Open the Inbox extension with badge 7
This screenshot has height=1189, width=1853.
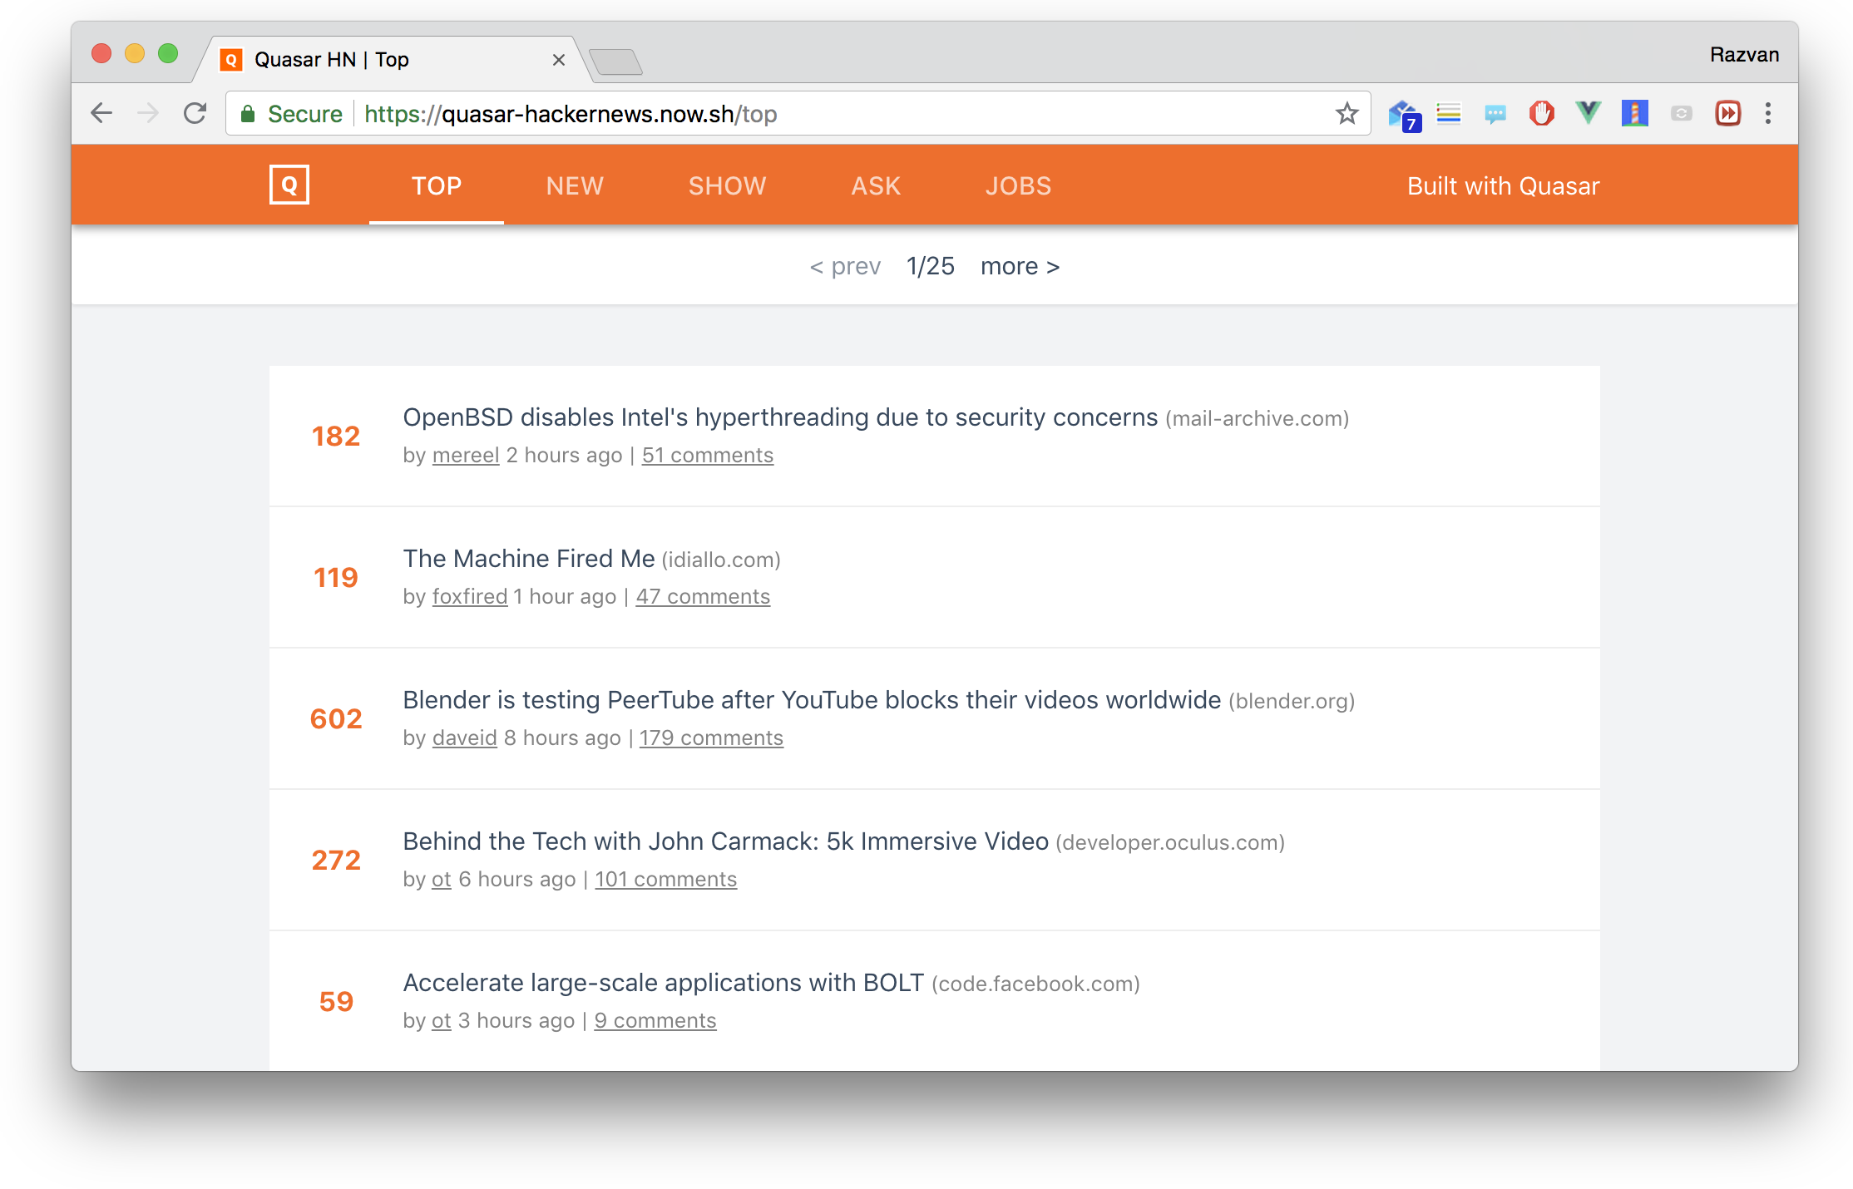pos(1404,115)
